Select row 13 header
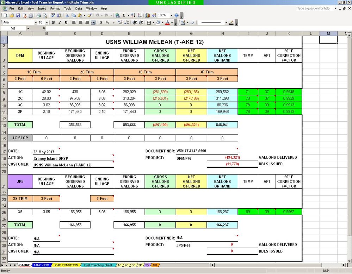This screenshot has width=352, height=274. 4,125
